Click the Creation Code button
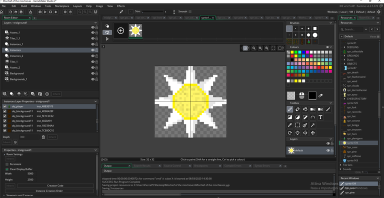384x198 pixels. click(55, 185)
